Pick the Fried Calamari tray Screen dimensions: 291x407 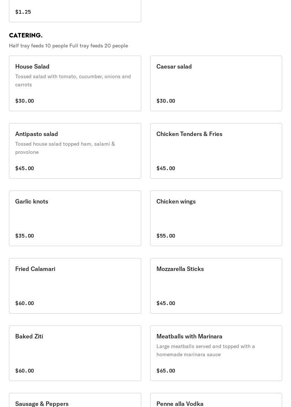(75, 286)
